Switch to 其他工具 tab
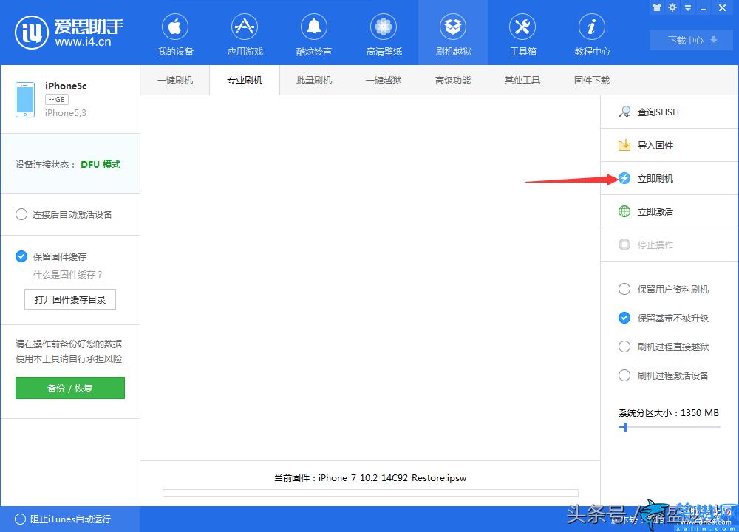Viewport: 739px width, 532px height. coord(522,80)
